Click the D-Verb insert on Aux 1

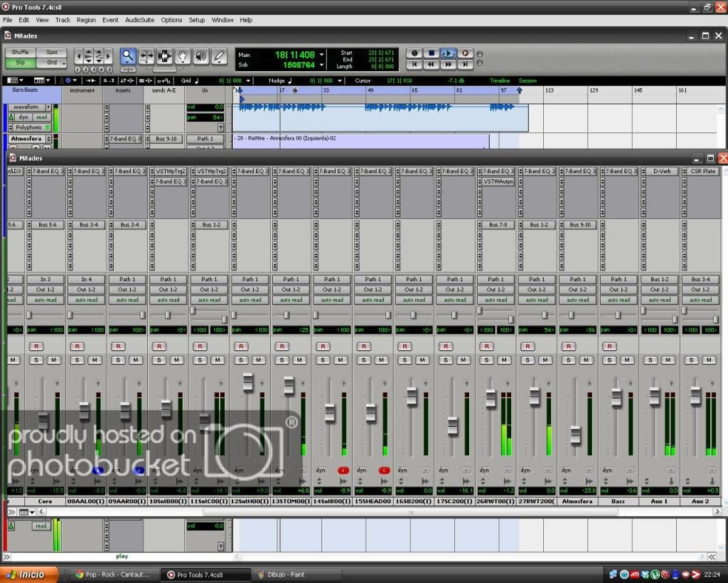[660, 172]
